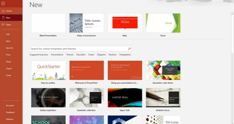Click the search magnifier icon

point(130,49)
